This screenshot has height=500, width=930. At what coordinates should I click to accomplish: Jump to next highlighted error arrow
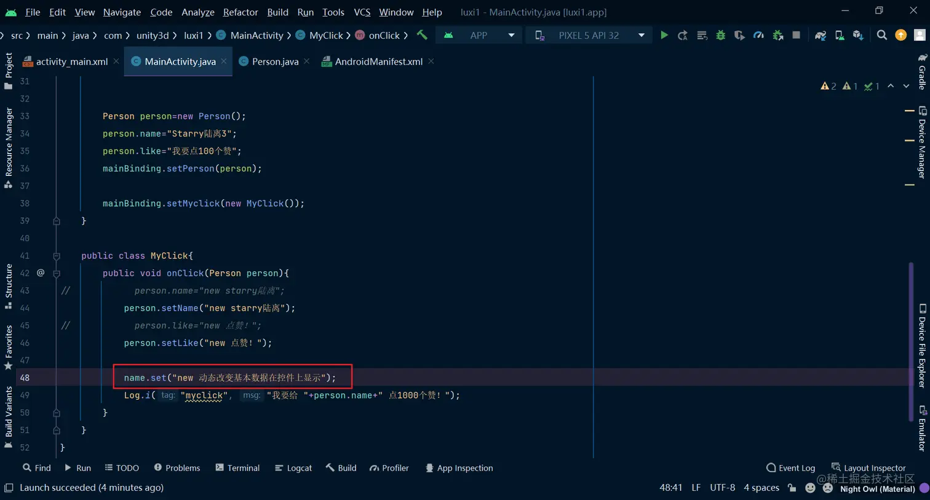[x=906, y=86]
